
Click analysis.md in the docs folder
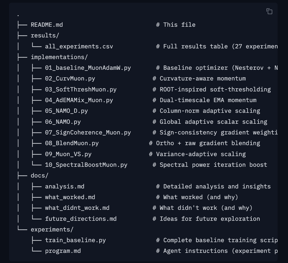[x=65, y=187]
